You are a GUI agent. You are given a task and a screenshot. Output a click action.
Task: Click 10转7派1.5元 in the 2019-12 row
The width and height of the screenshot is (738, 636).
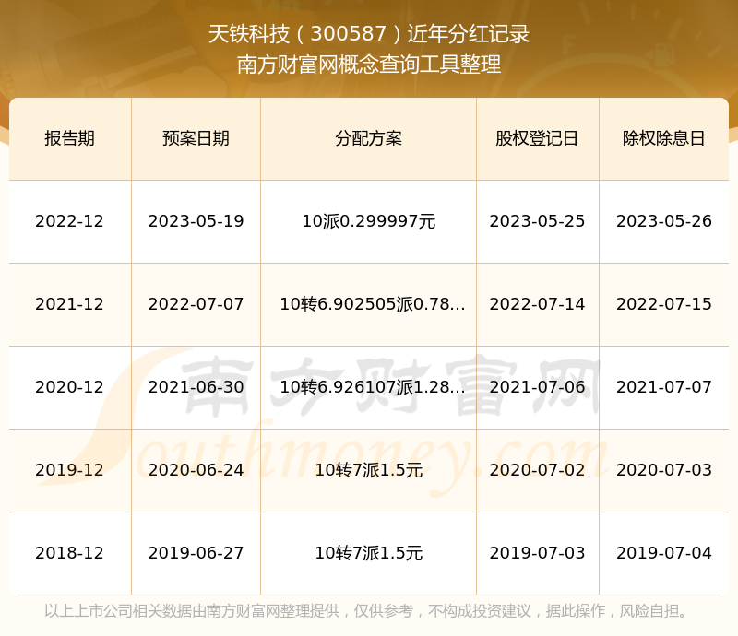click(x=368, y=469)
